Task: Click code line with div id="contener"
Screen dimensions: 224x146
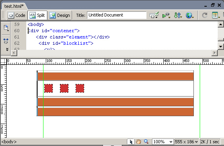Action: 54,31
